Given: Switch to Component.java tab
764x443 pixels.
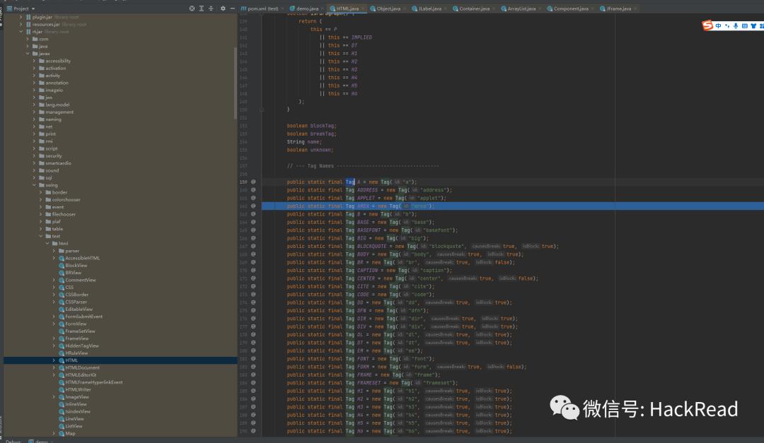Looking at the screenshot, I should tap(570, 8).
